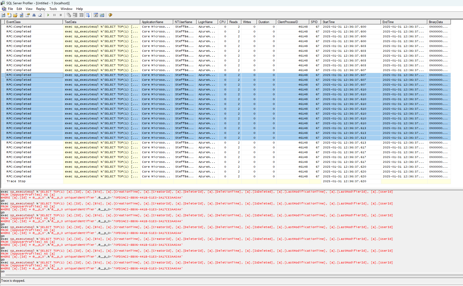The image size is (463, 286).
Task: Launch Database Engine Tuning Advisor icon
Action: [96, 15]
